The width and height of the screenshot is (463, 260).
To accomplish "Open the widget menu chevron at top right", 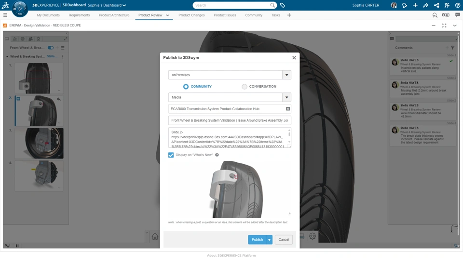I will (455, 26).
